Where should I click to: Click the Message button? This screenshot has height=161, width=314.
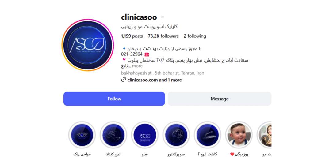coord(220,99)
